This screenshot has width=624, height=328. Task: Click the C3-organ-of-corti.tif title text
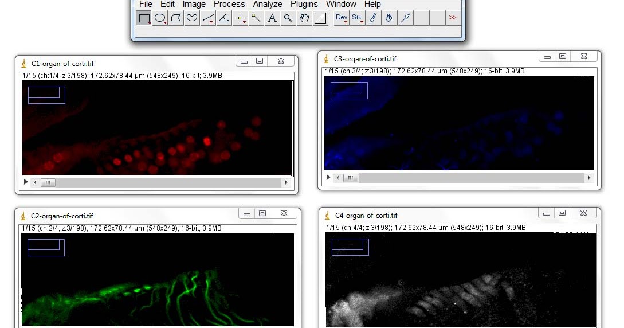point(366,59)
